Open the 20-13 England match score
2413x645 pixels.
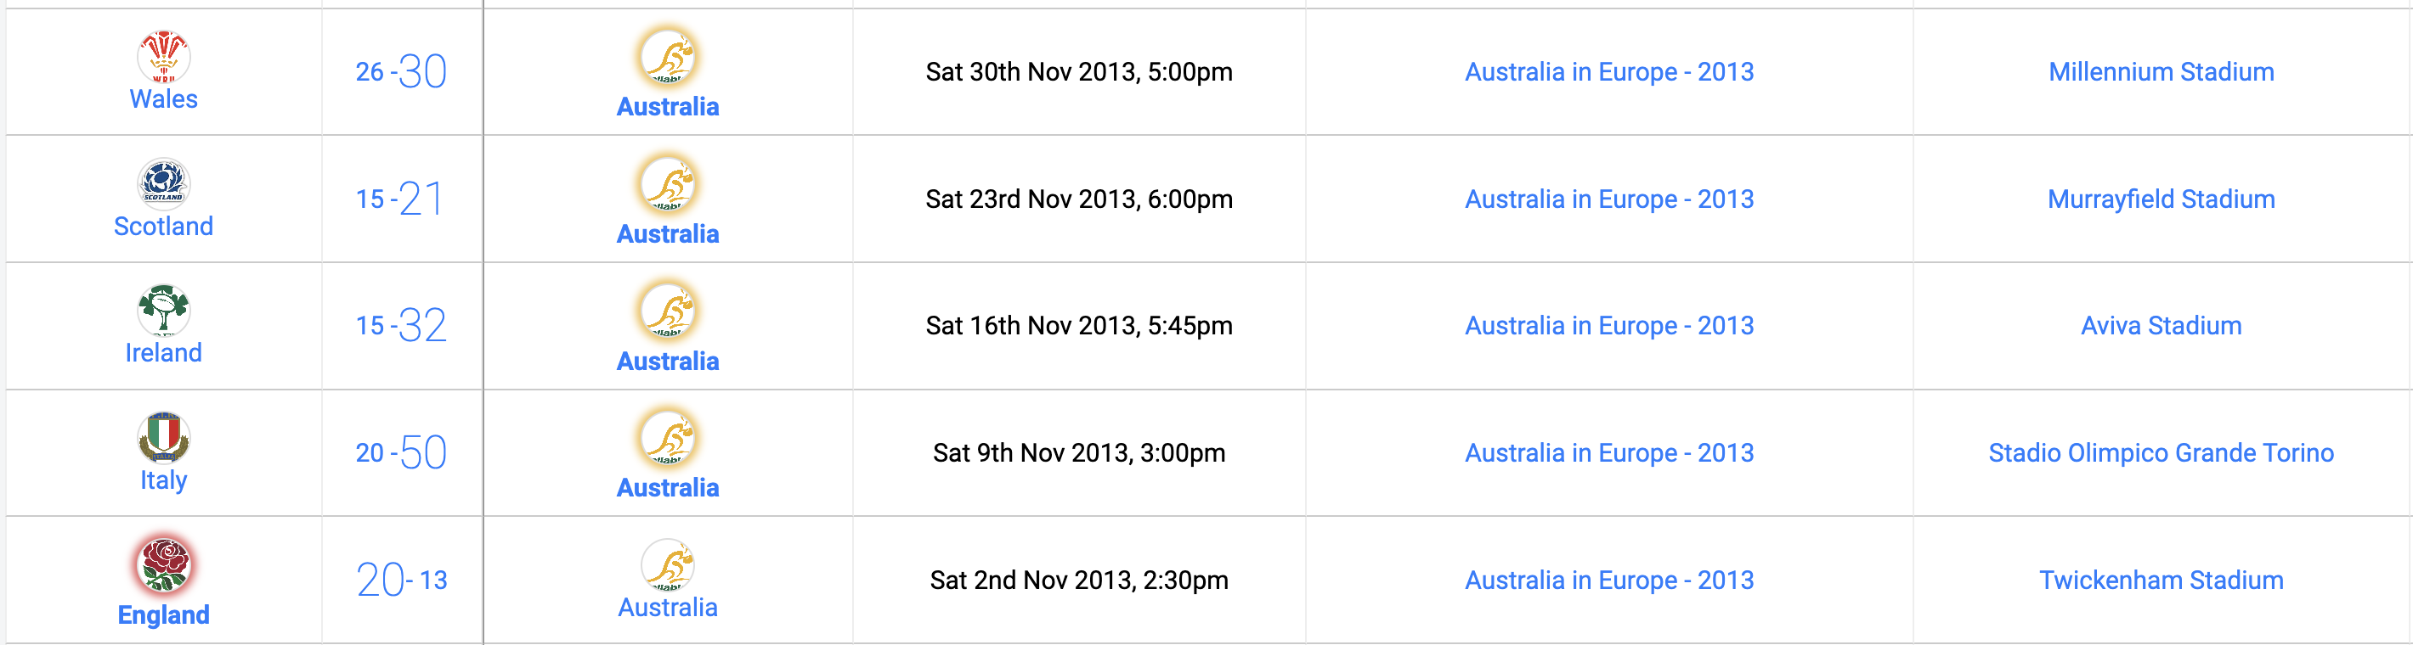tap(401, 580)
